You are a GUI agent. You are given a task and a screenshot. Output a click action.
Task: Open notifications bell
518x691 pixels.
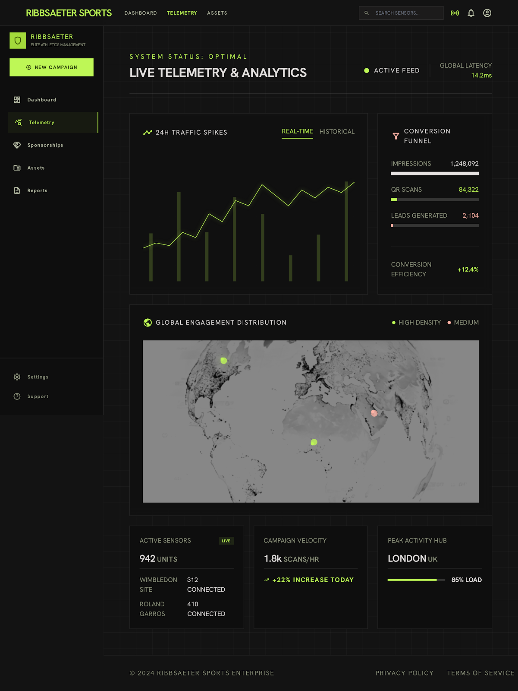[x=471, y=13]
